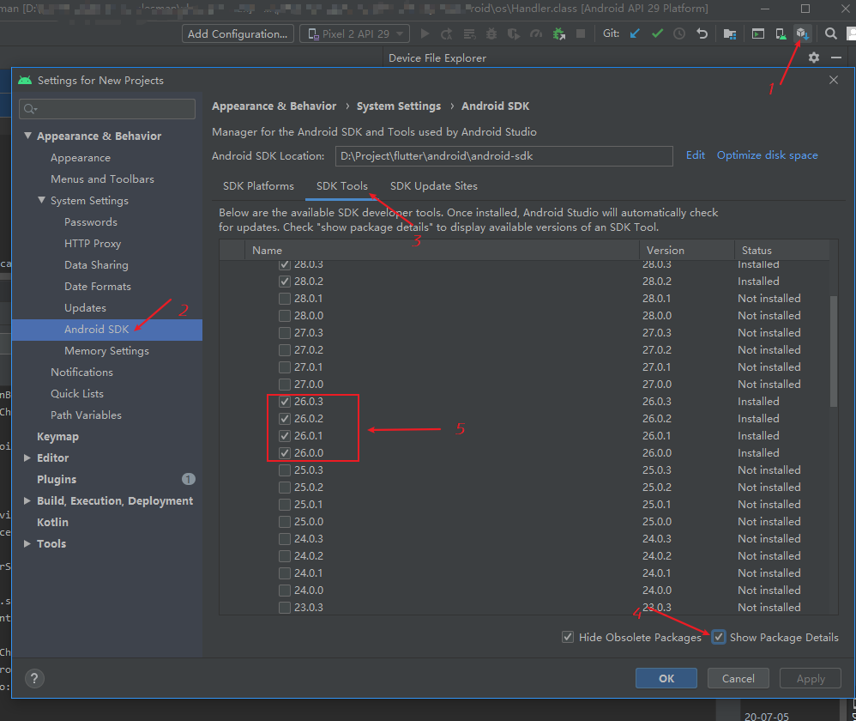Click the Apply Changes and Restart icon
Image resolution: width=856 pixels, height=721 pixels.
[447, 33]
